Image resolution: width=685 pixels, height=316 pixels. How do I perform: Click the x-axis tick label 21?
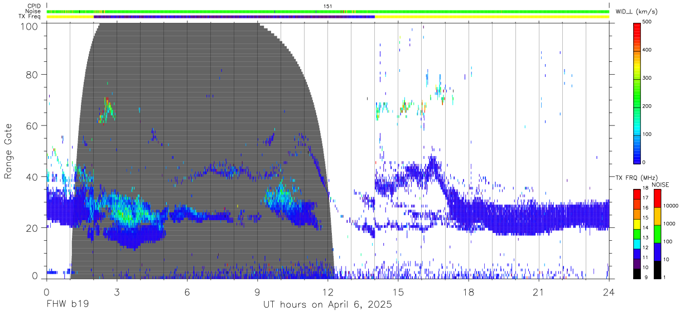[x=538, y=292]
